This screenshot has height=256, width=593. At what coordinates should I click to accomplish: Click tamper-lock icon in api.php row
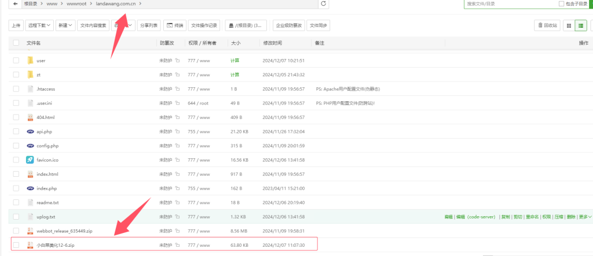tap(177, 132)
